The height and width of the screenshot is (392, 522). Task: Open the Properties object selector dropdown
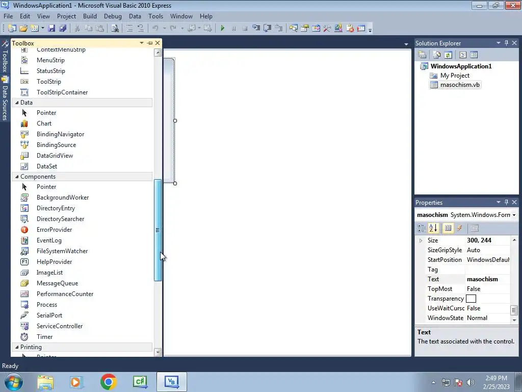click(x=514, y=215)
